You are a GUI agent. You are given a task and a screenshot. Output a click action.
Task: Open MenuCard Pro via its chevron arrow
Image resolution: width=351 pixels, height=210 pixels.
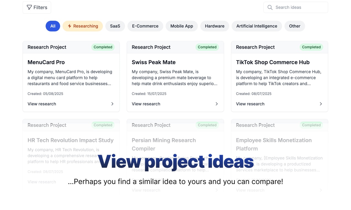(112, 104)
